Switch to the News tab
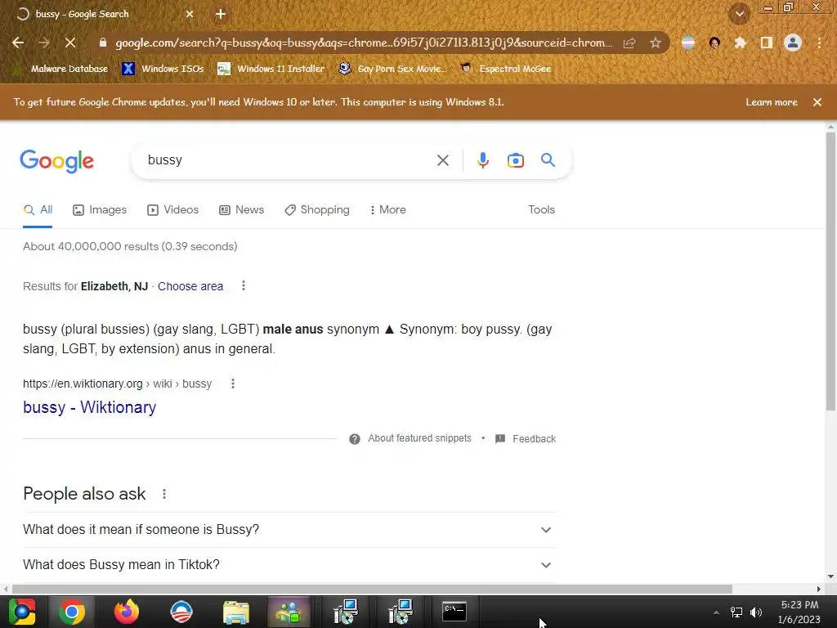837x628 pixels. click(242, 210)
